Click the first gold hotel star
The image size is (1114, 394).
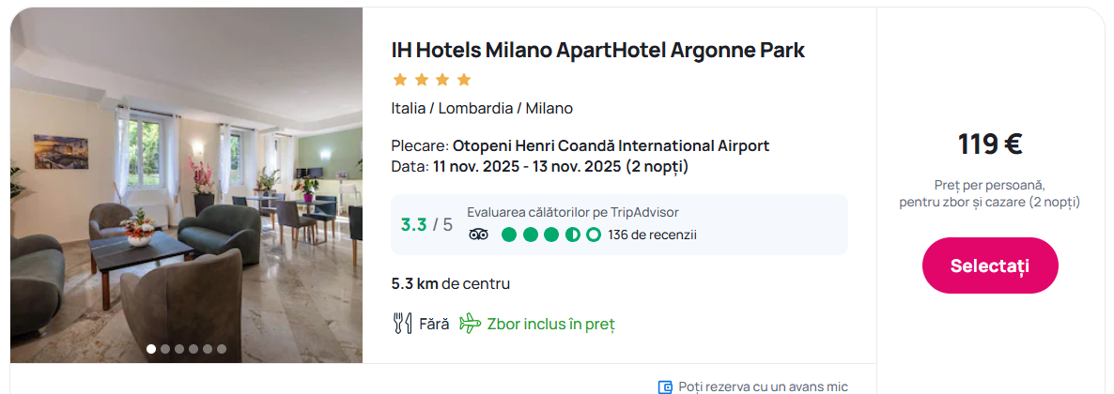click(x=400, y=80)
